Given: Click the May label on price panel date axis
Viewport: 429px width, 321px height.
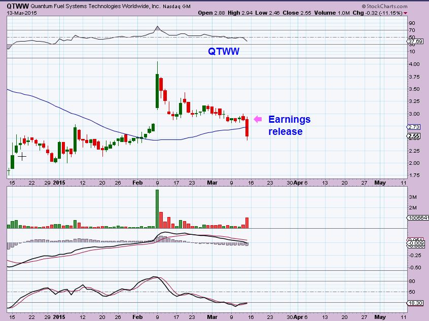Looking at the screenshot, I should (x=380, y=183).
